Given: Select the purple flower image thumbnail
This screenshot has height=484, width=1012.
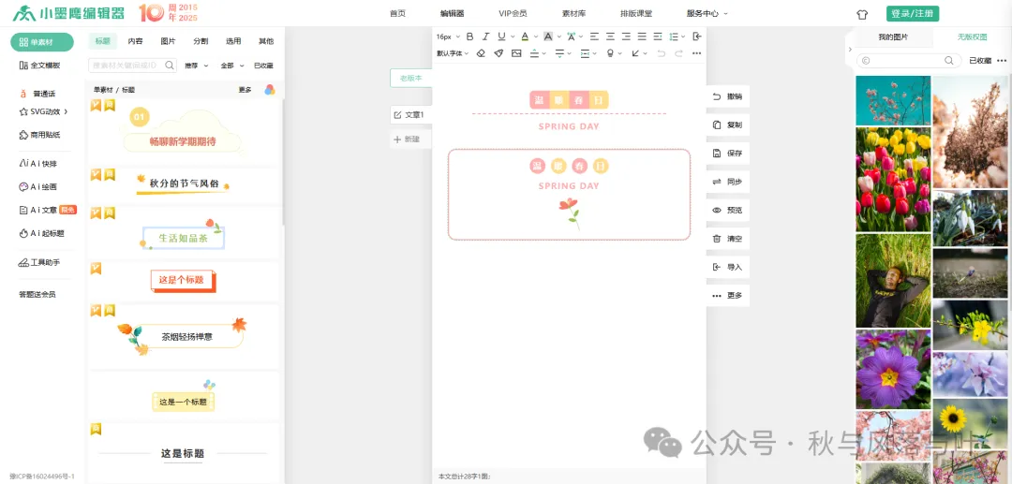Looking at the screenshot, I should [892, 369].
